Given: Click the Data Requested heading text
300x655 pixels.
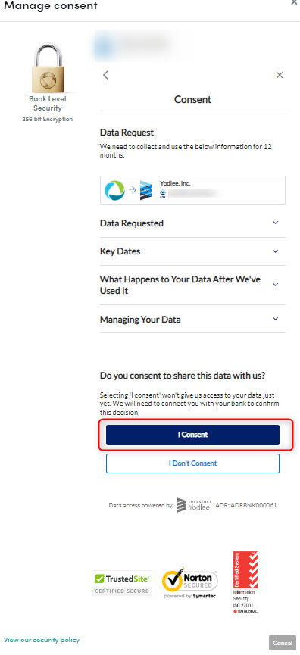Looking at the screenshot, I should (132, 223).
